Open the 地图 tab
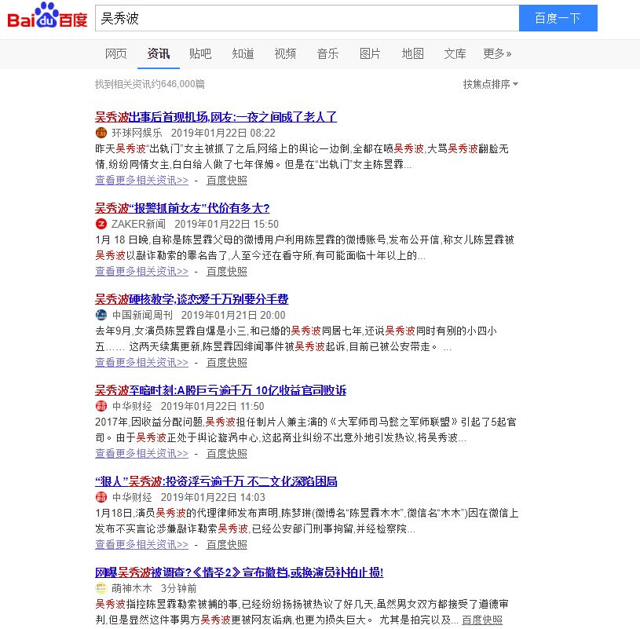The height and width of the screenshot is (629, 640). click(412, 53)
